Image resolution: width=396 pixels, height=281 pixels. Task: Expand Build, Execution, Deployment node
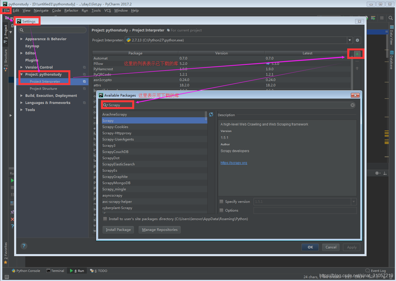21,95
